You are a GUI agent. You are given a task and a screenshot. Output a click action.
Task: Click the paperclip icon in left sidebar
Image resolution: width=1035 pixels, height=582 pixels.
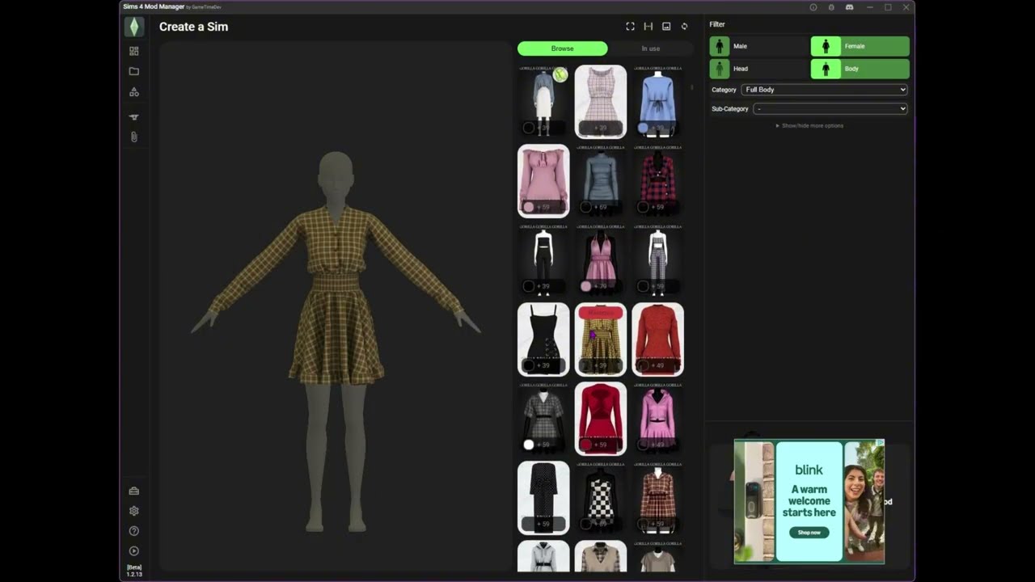coord(134,137)
